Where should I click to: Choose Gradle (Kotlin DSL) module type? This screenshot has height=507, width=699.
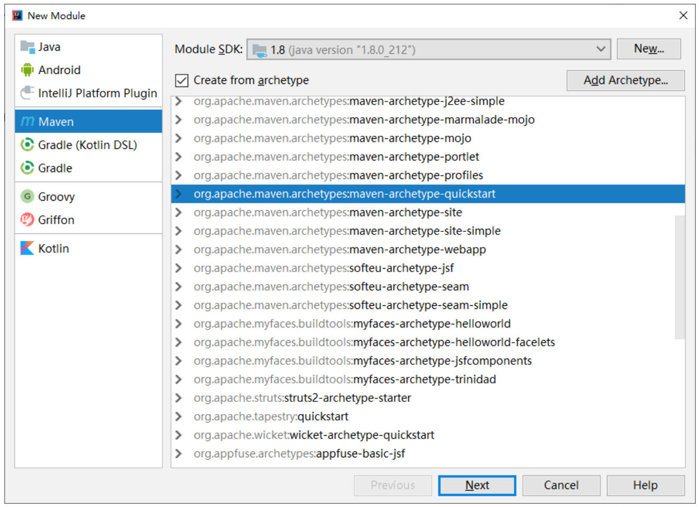88,145
